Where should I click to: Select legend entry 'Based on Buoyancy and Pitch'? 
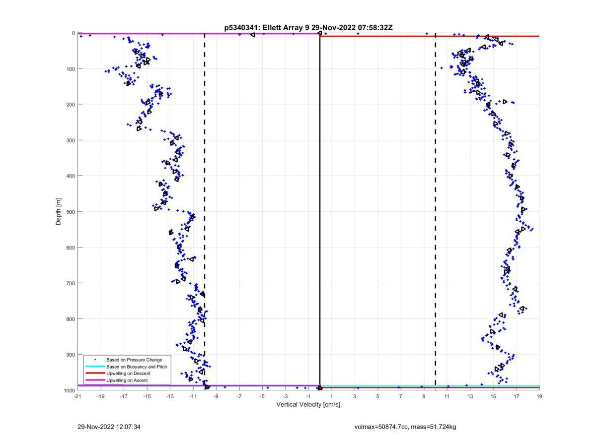(x=137, y=367)
